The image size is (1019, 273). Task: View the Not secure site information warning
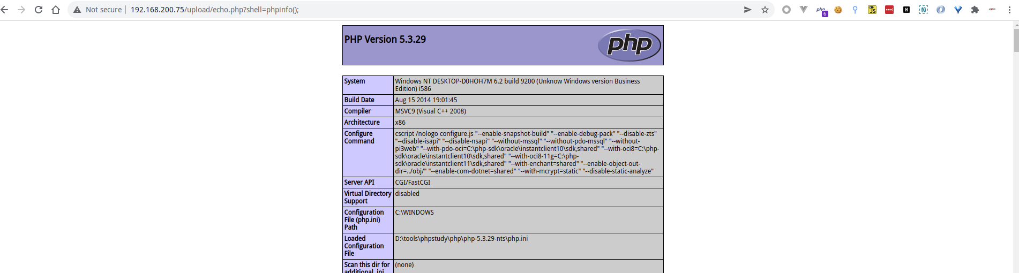click(x=98, y=10)
